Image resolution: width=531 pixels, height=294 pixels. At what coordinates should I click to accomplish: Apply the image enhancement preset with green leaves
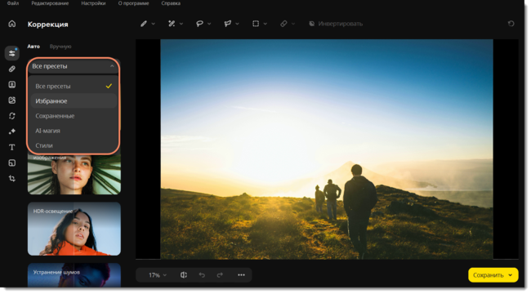pyautogui.click(x=74, y=175)
